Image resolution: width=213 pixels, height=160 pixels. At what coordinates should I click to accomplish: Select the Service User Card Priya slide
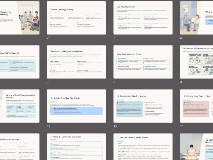196,106
